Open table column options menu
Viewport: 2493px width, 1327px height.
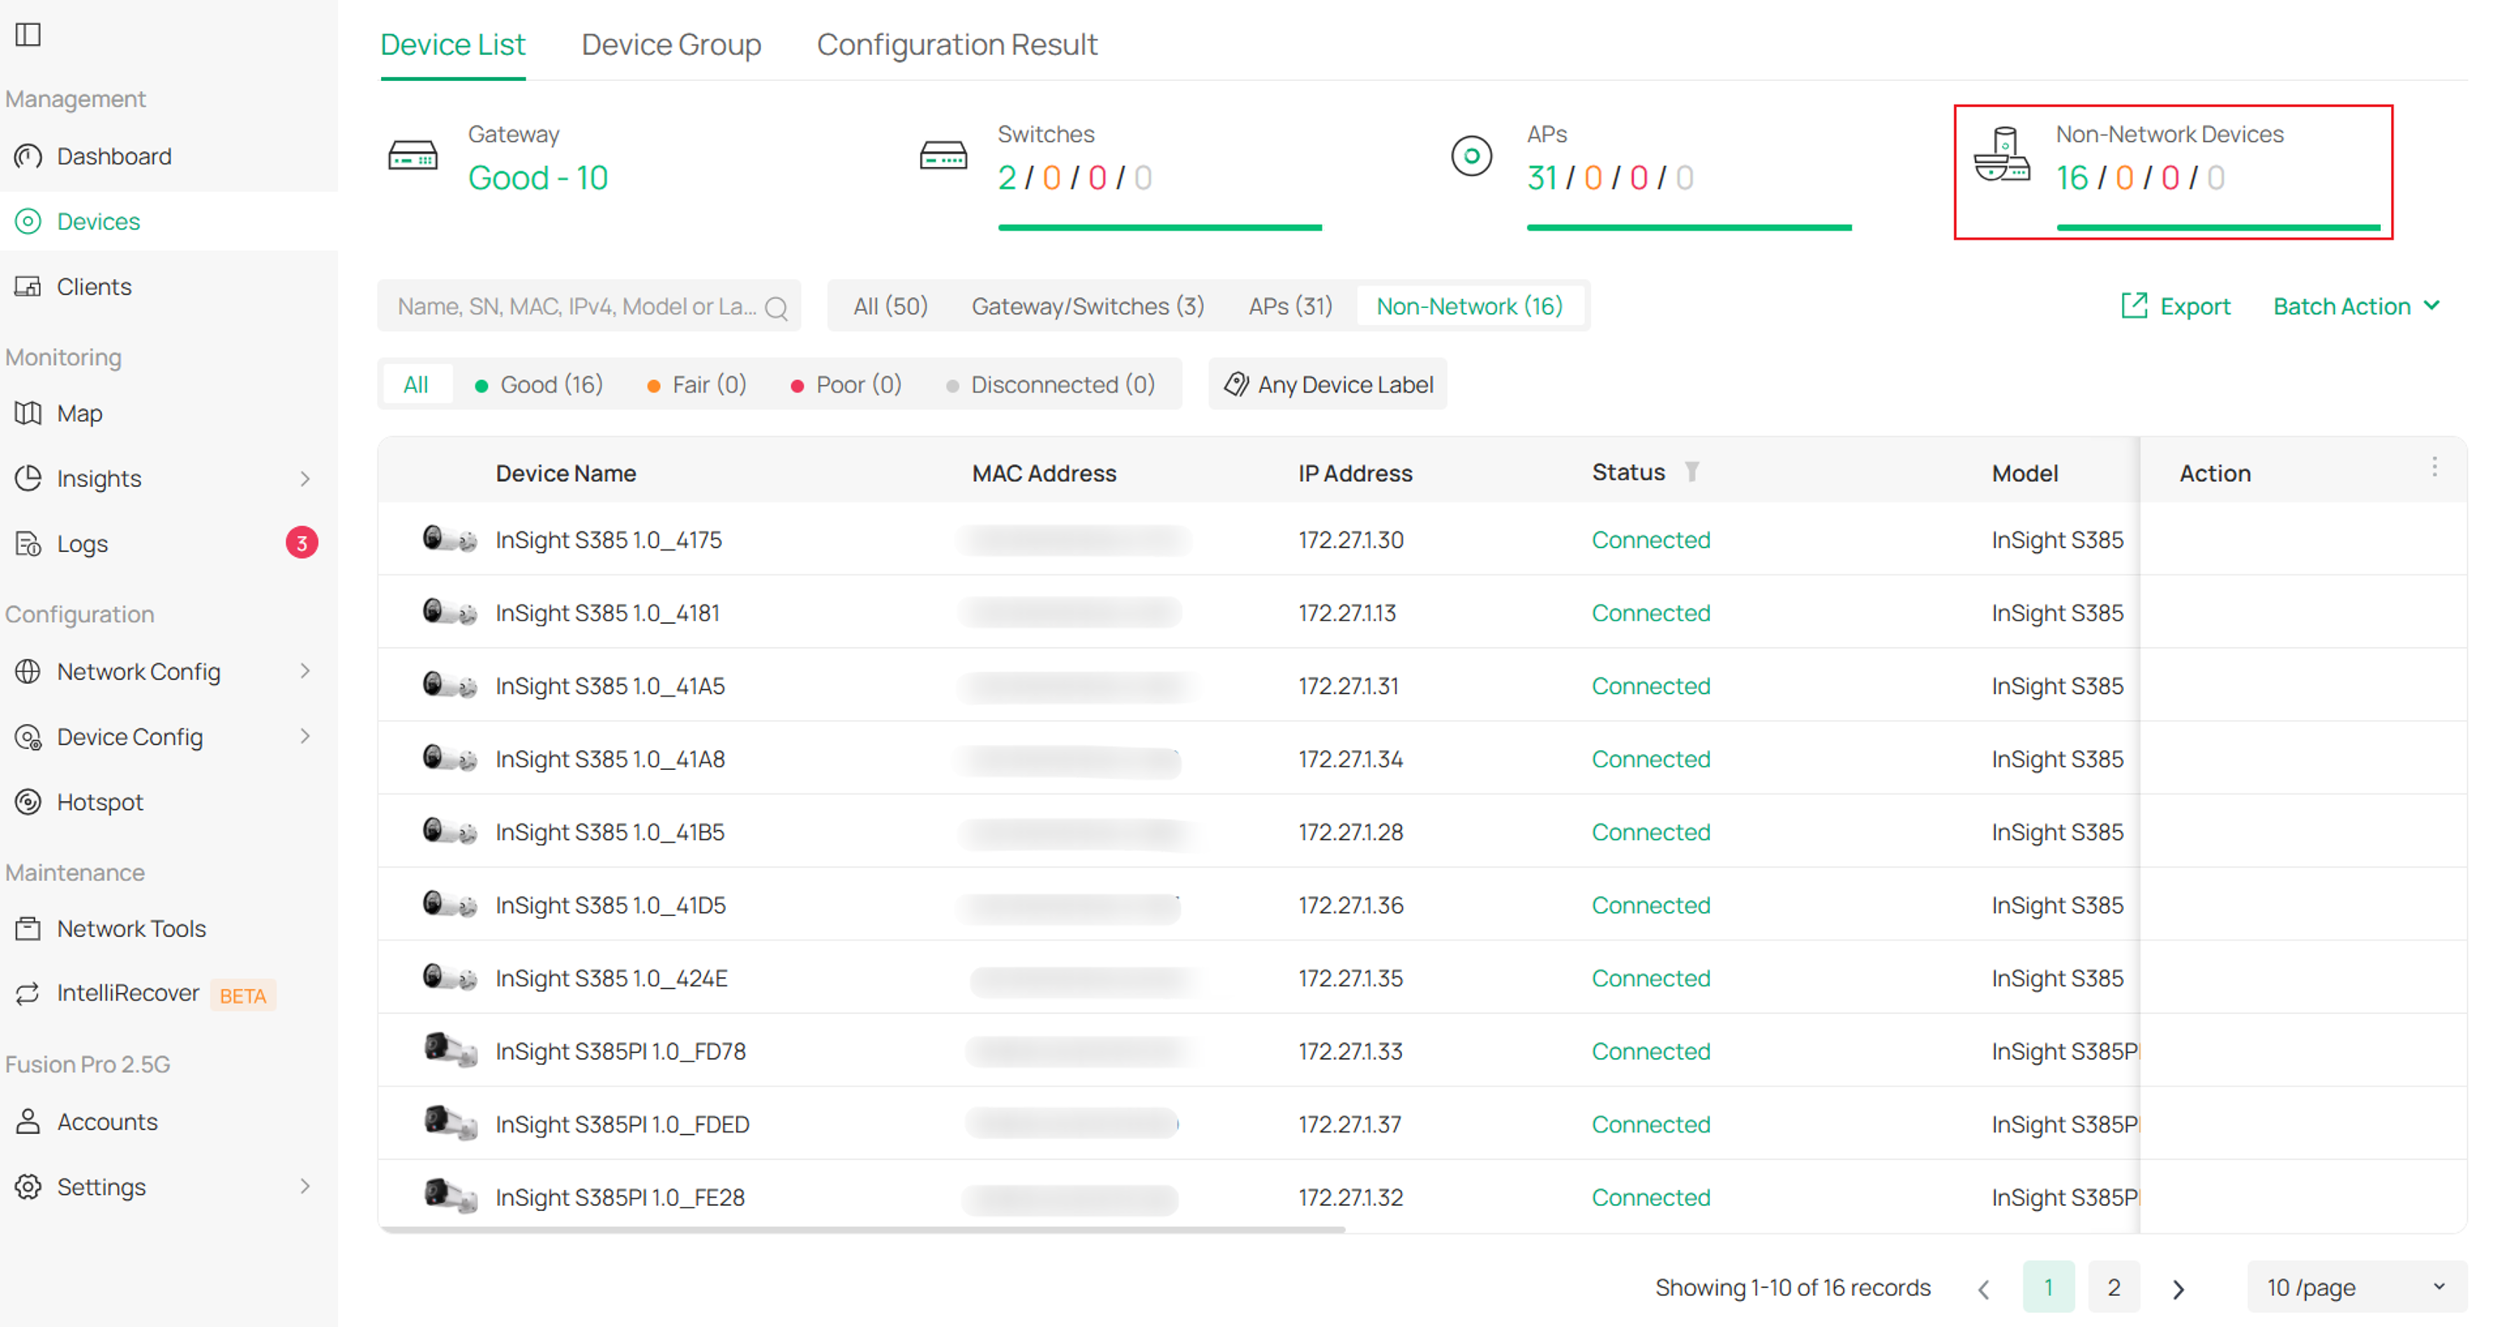click(x=2434, y=469)
